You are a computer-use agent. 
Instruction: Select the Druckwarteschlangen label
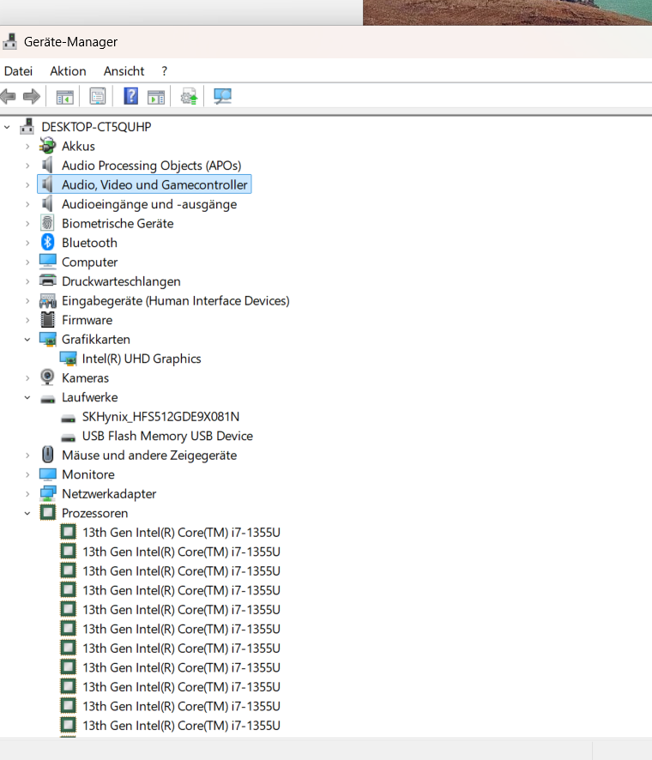(x=121, y=281)
